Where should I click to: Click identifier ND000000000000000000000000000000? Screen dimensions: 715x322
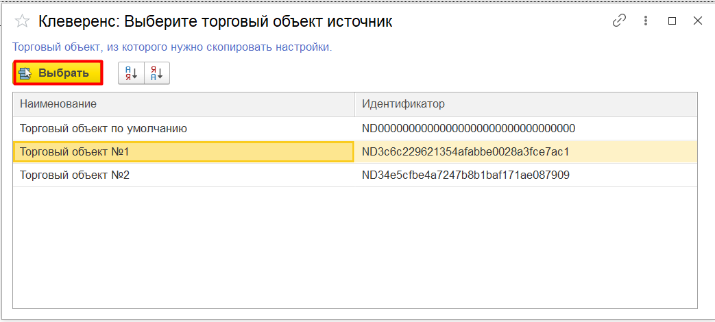pos(468,129)
